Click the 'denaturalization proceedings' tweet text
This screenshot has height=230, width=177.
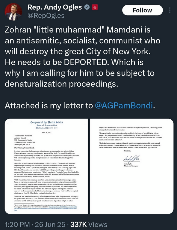pyautogui.click(x=61, y=84)
